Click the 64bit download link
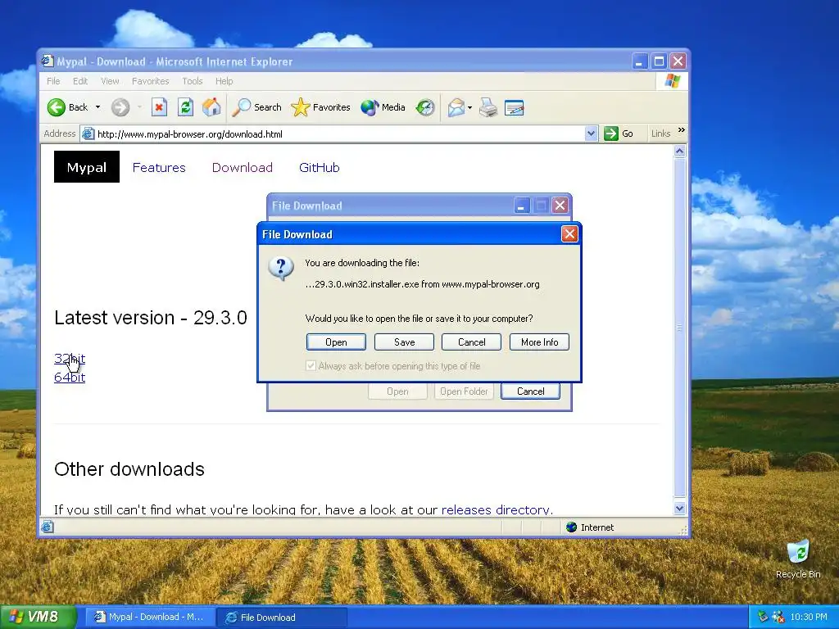Viewport: 839px width, 629px height. [70, 377]
